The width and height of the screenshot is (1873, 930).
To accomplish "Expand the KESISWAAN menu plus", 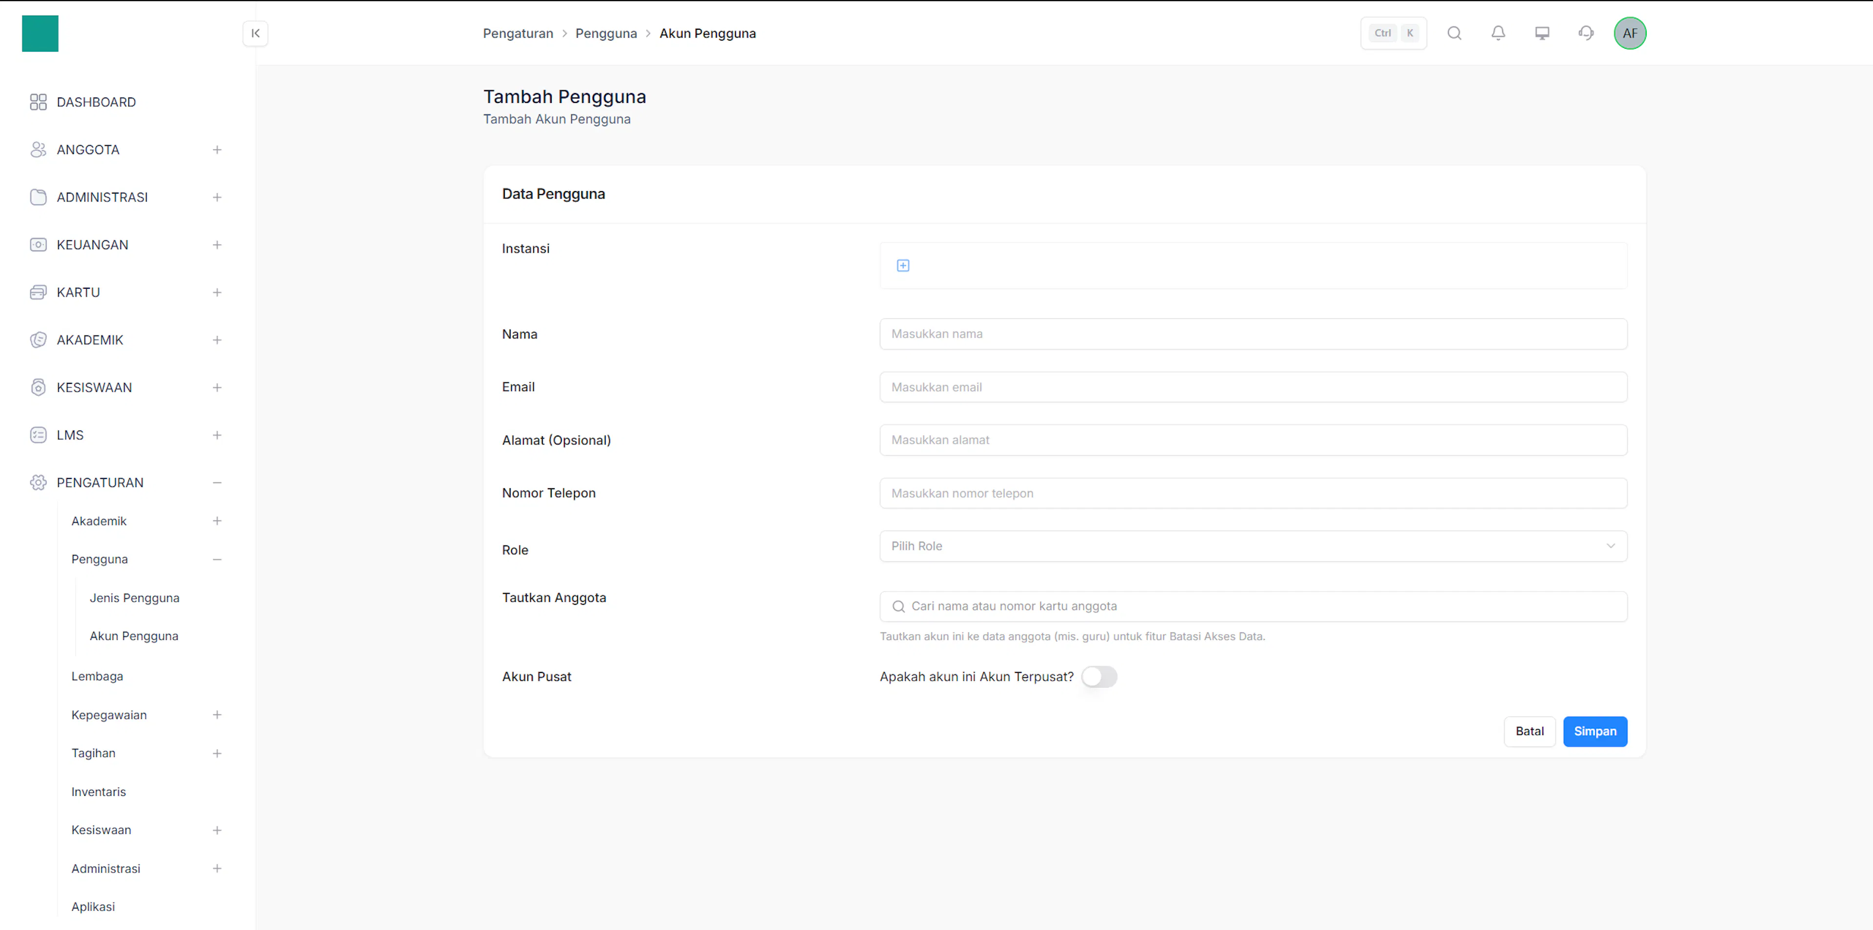I will click(217, 388).
